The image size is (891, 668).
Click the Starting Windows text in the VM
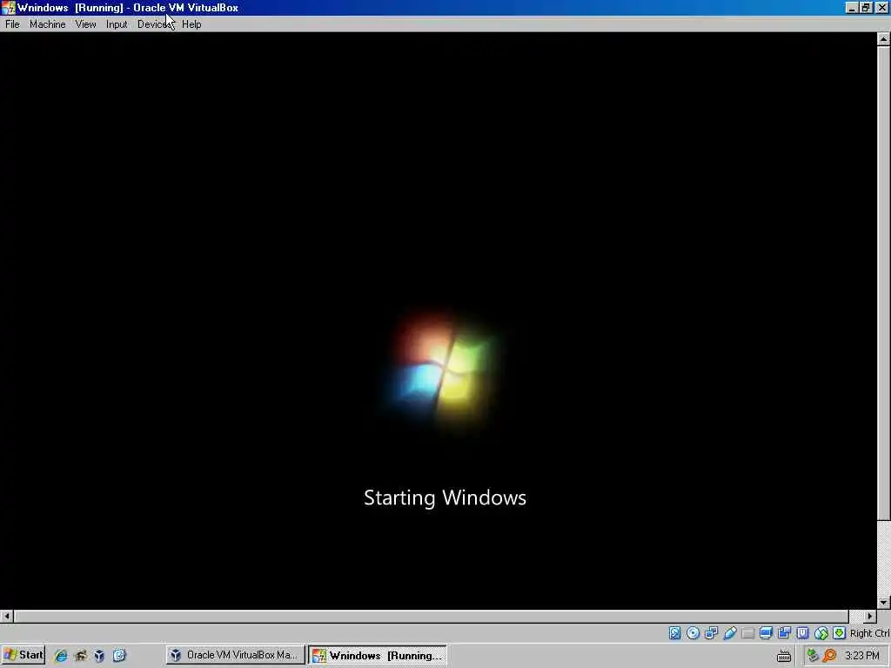pyautogui.click(x=445, y=498)
